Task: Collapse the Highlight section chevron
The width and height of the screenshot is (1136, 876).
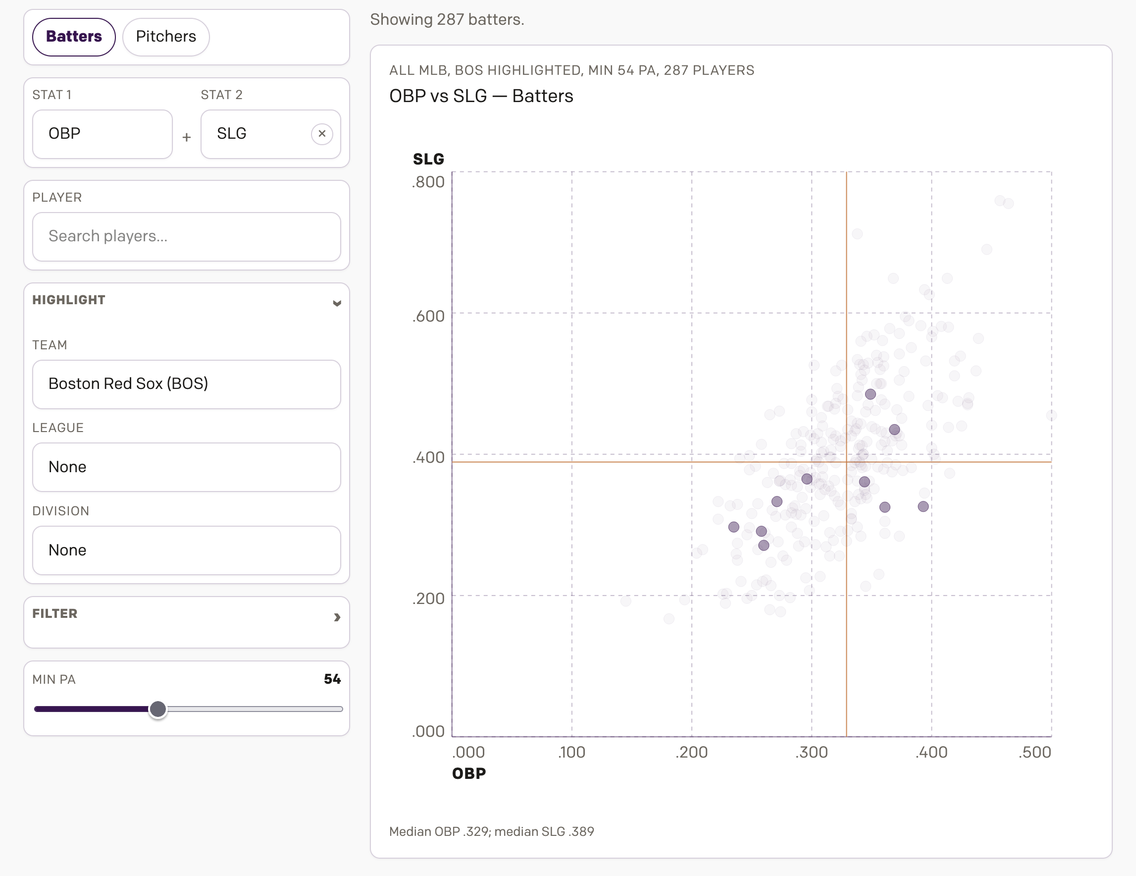Action: (x=337, y=303)
